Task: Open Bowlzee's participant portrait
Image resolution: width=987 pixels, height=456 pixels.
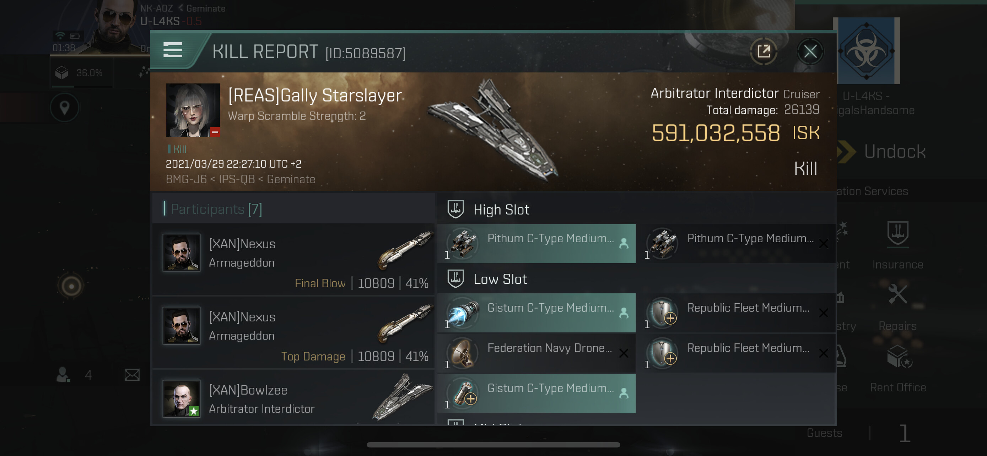Action: click(x=181, y=398)
